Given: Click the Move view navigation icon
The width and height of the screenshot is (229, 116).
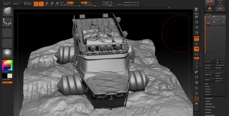Looking at the screenshot, I should (196, 72).
